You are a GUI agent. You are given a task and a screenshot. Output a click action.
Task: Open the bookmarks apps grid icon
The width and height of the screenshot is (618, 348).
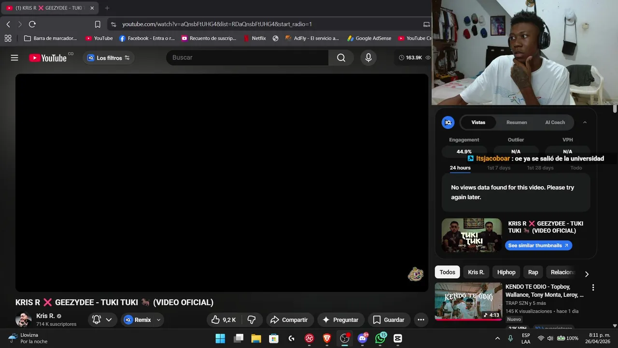tap(8, 38)
